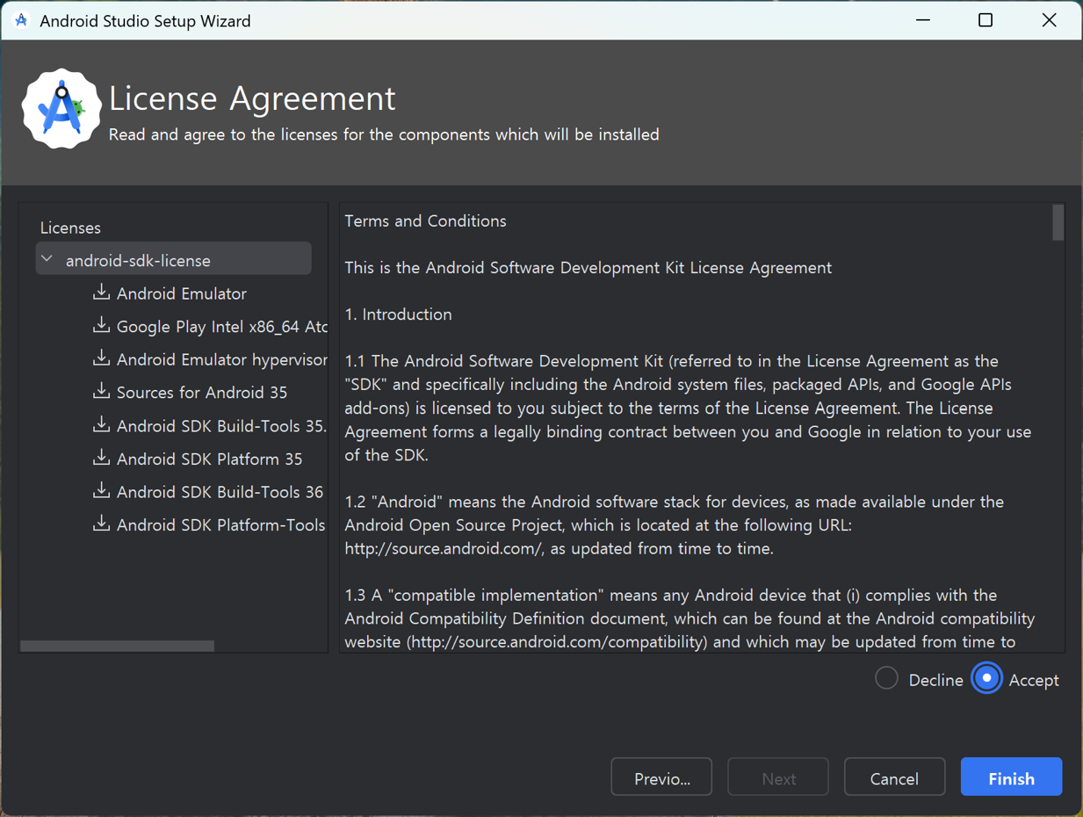Select the Android Emulator hypervisor item
The image size is (1083, 817).
[x=221, y=360]
